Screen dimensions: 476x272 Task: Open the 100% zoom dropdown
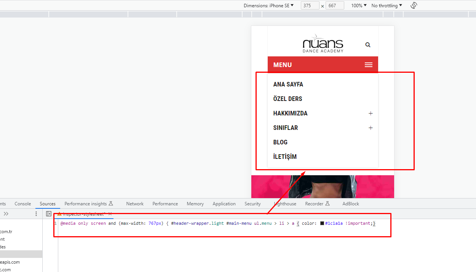[x=359, y=5]
